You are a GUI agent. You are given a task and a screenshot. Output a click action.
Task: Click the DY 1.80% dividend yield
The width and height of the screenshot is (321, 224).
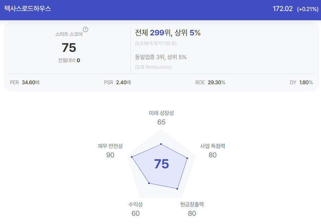point(301,82)
